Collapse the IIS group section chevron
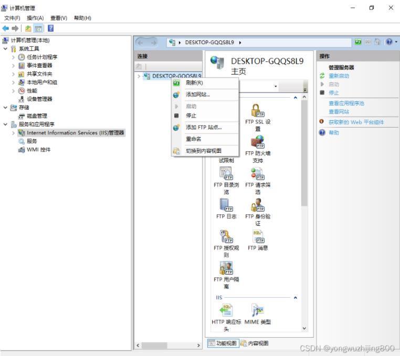 (296, 298)
